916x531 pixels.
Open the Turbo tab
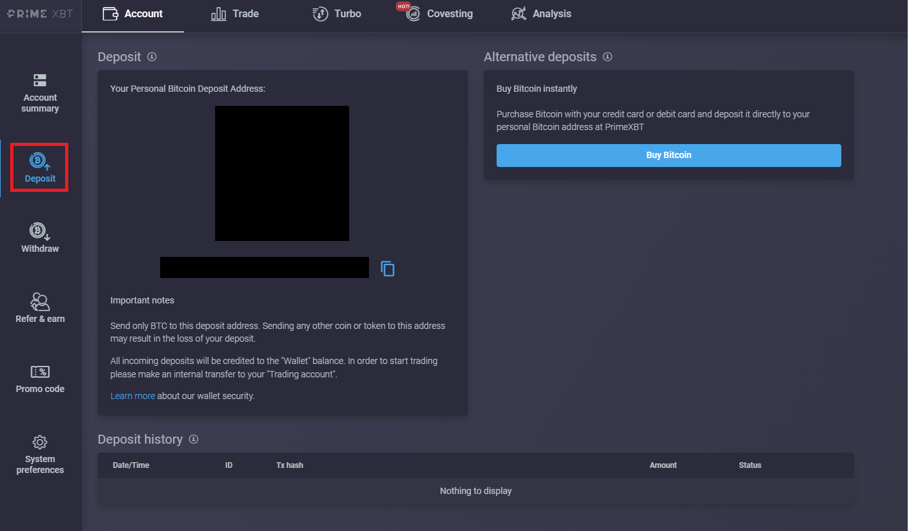point(336,14)
